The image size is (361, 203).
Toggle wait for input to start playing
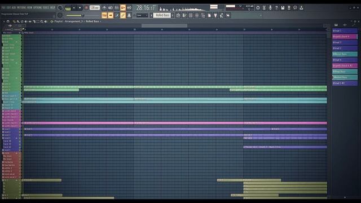pos(111,7)
